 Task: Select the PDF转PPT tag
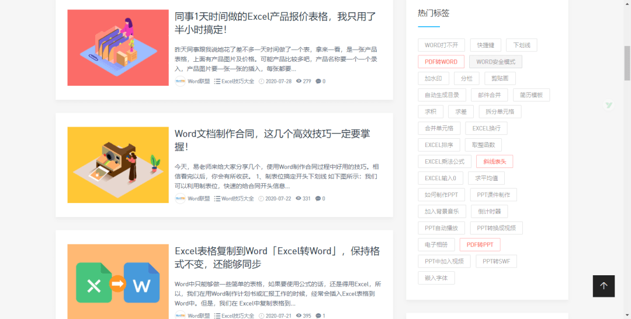(x=480, y=245)
